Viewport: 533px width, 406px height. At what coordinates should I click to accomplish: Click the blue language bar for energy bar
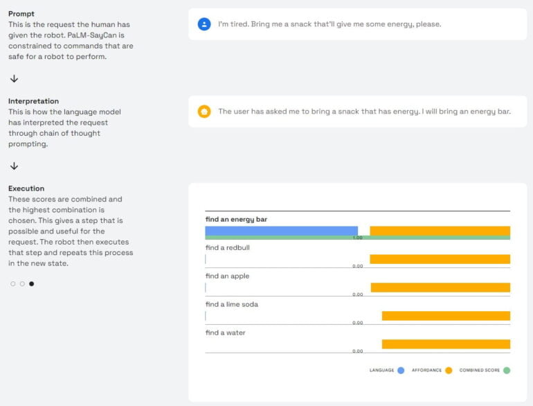[281, 231]
